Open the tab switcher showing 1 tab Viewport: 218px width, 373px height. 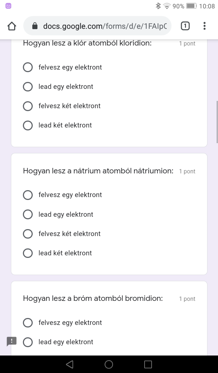[x=185, y=26]
